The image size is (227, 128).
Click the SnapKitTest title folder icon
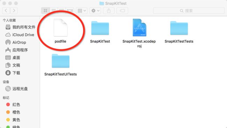click(102, 3)
